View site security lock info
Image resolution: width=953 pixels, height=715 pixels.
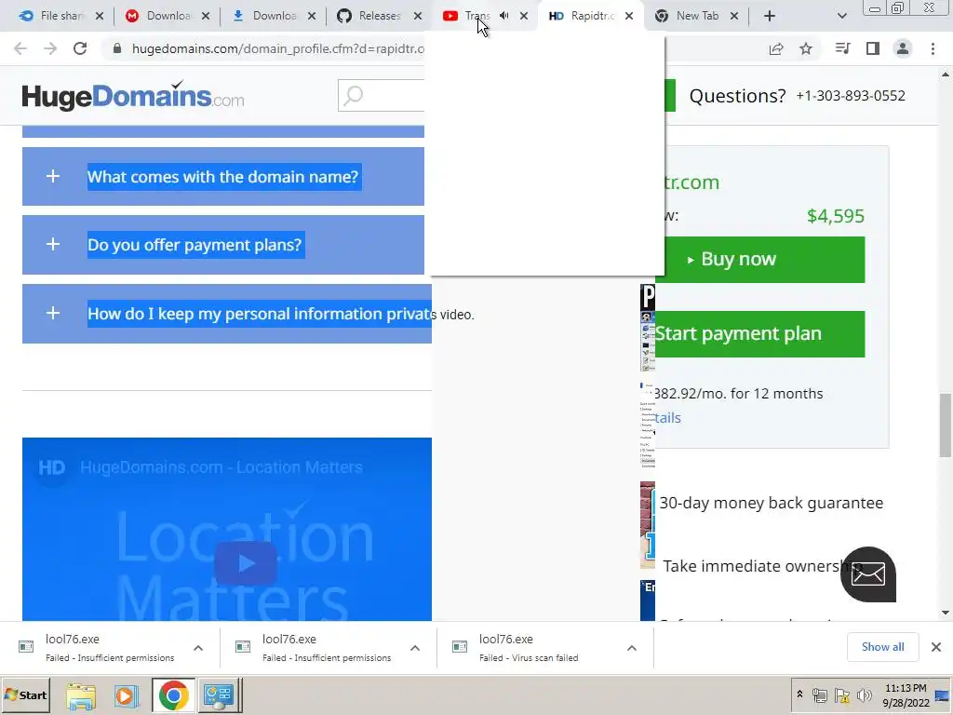pyautogui.click(x=117, y=48)
